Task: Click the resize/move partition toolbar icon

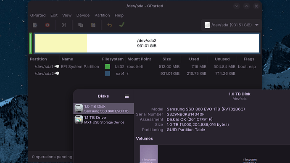Action: click(x=64, y=25)
